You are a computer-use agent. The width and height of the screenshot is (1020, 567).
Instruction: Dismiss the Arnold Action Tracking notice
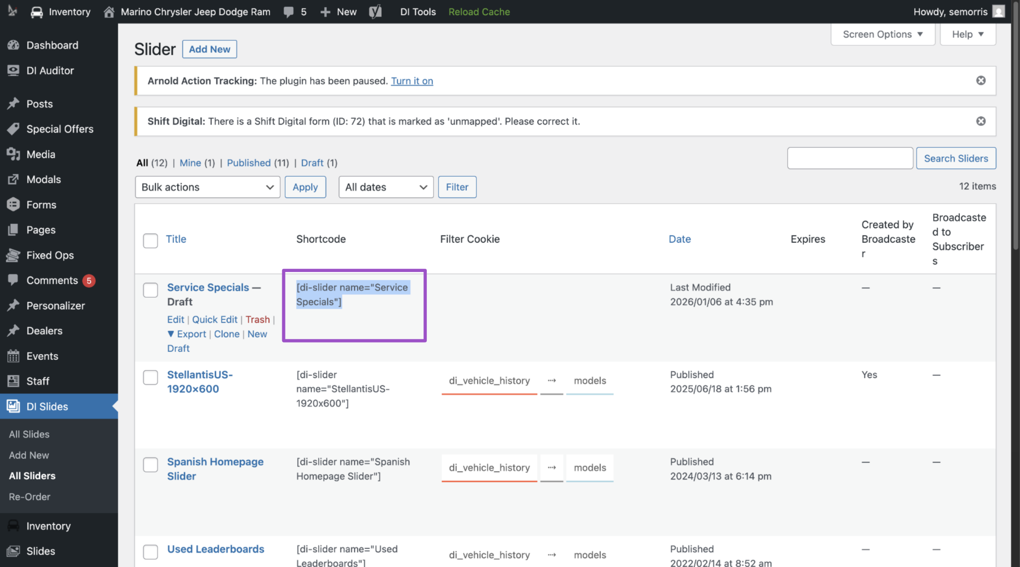click(981, 80)
